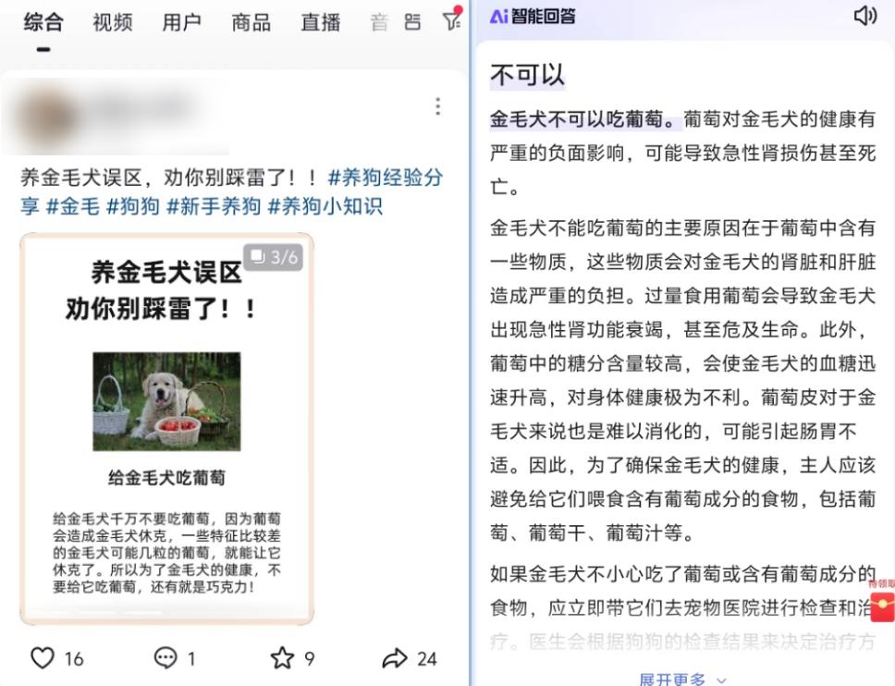
Task: Open the golden retriever post image
Action: click(166, 429)
